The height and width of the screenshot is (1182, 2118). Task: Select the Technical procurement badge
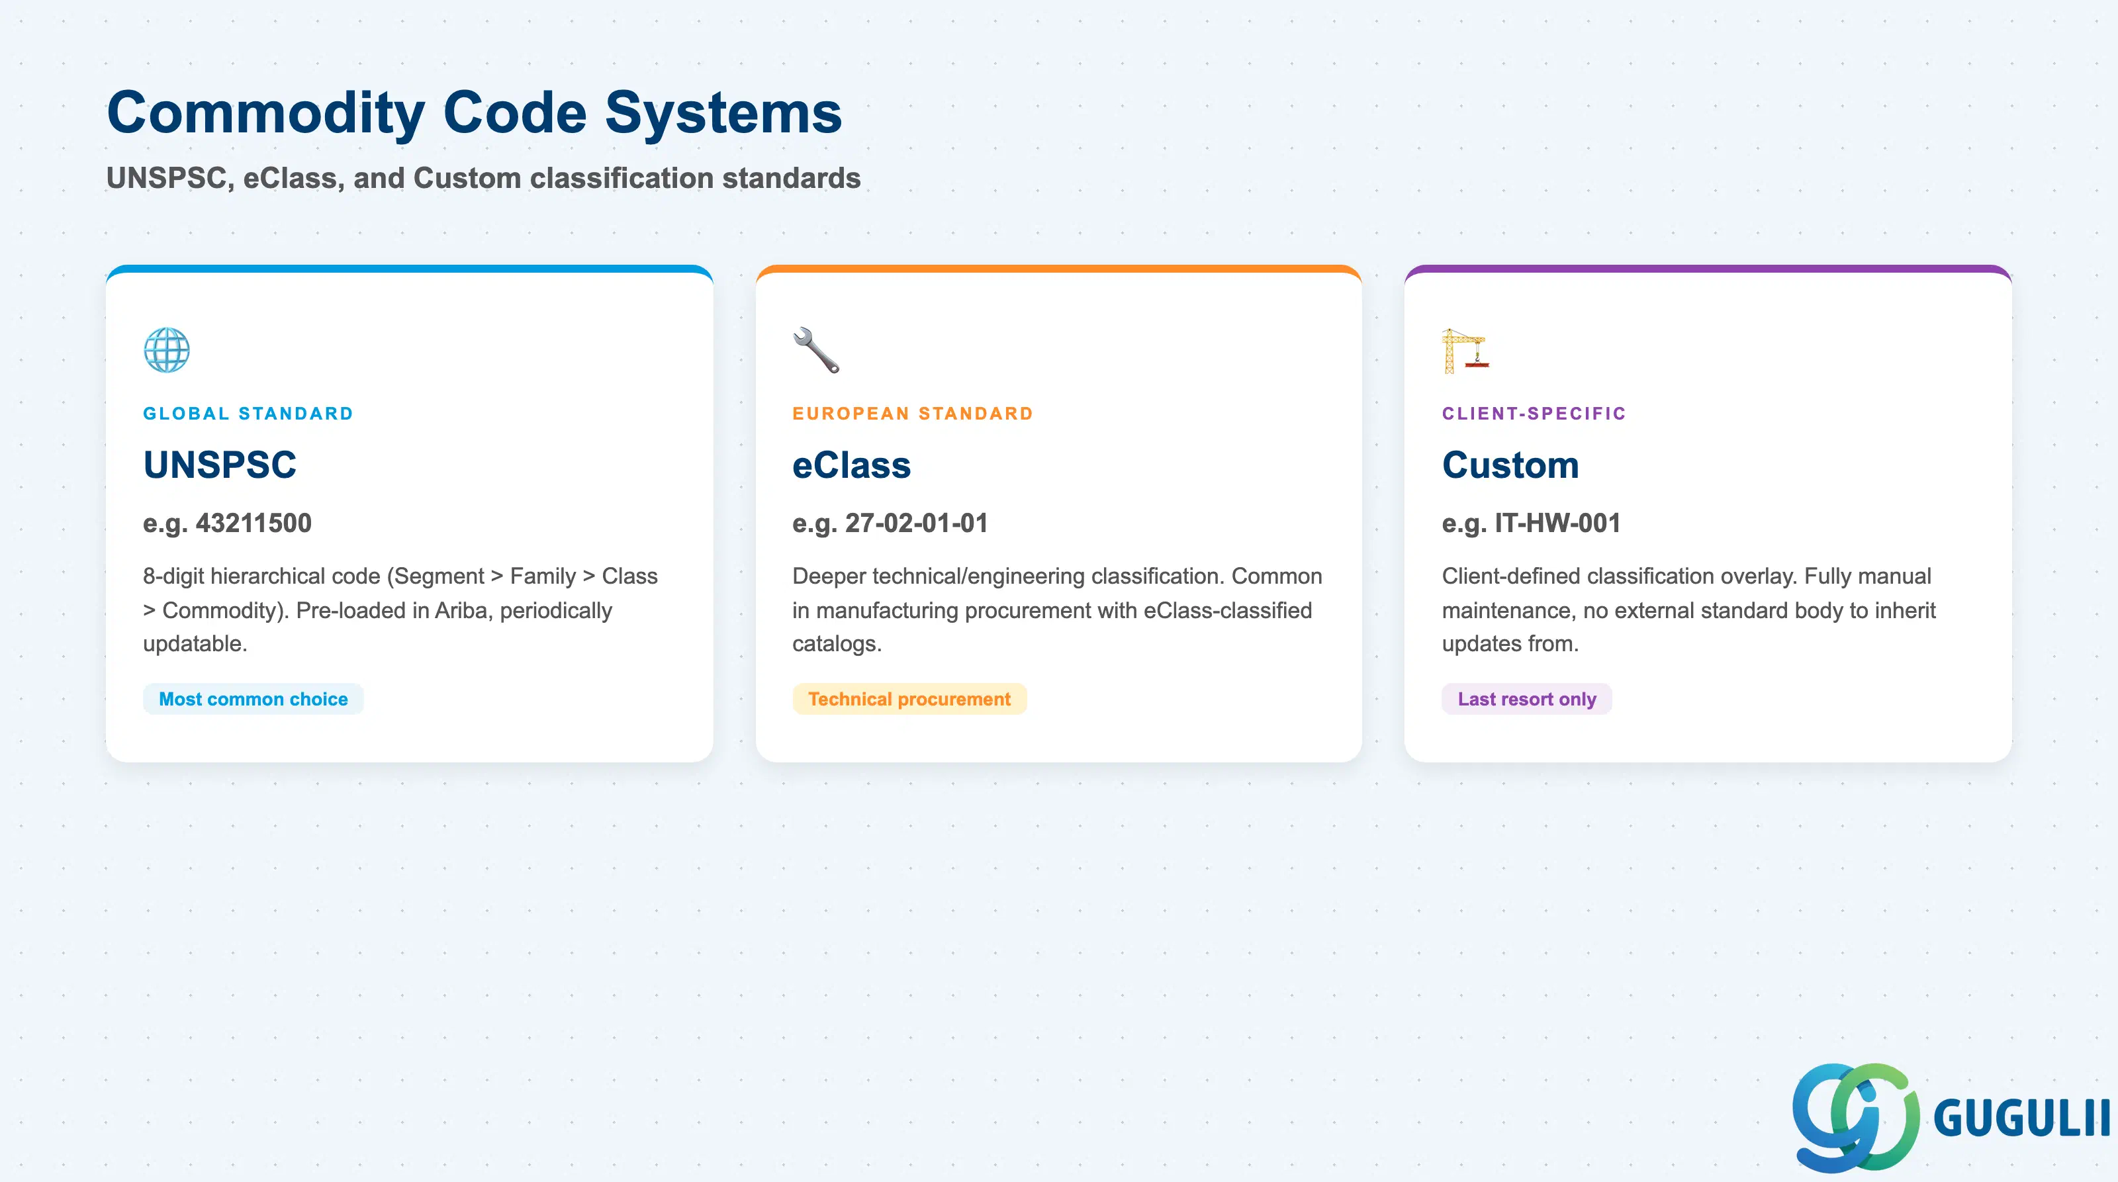[909, 699]
